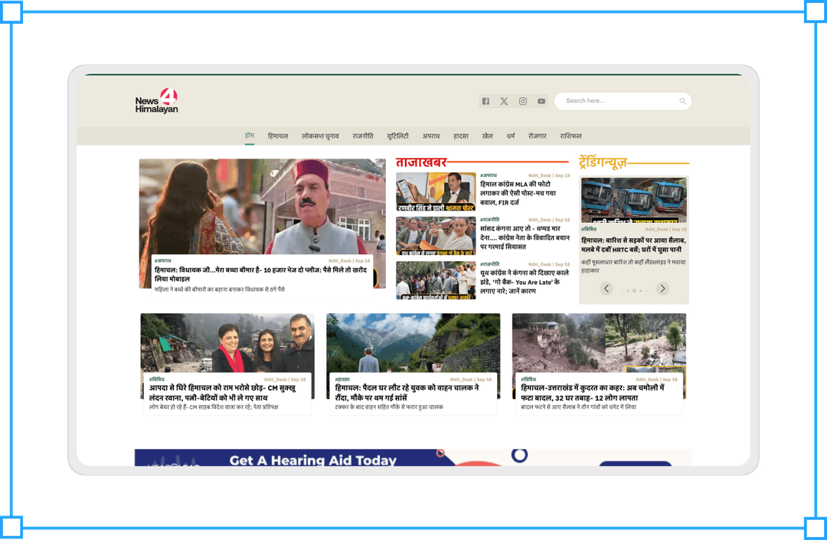Open the X (Twitter) social icon
The width and height of the screenshot is (827, 540).
click(504, 101)
